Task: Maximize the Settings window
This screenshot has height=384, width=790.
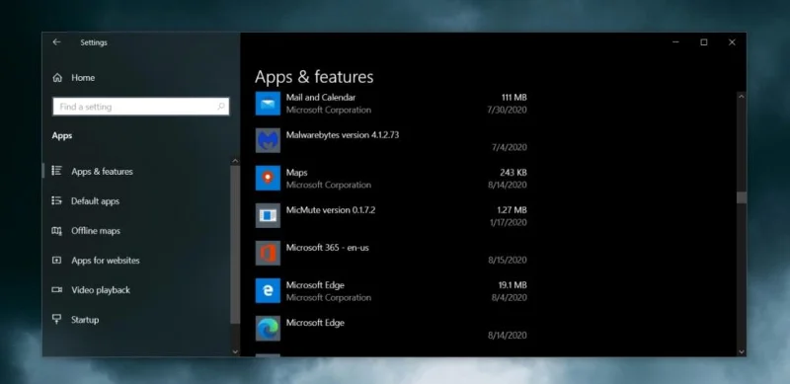Action: [x=704, y=42]
